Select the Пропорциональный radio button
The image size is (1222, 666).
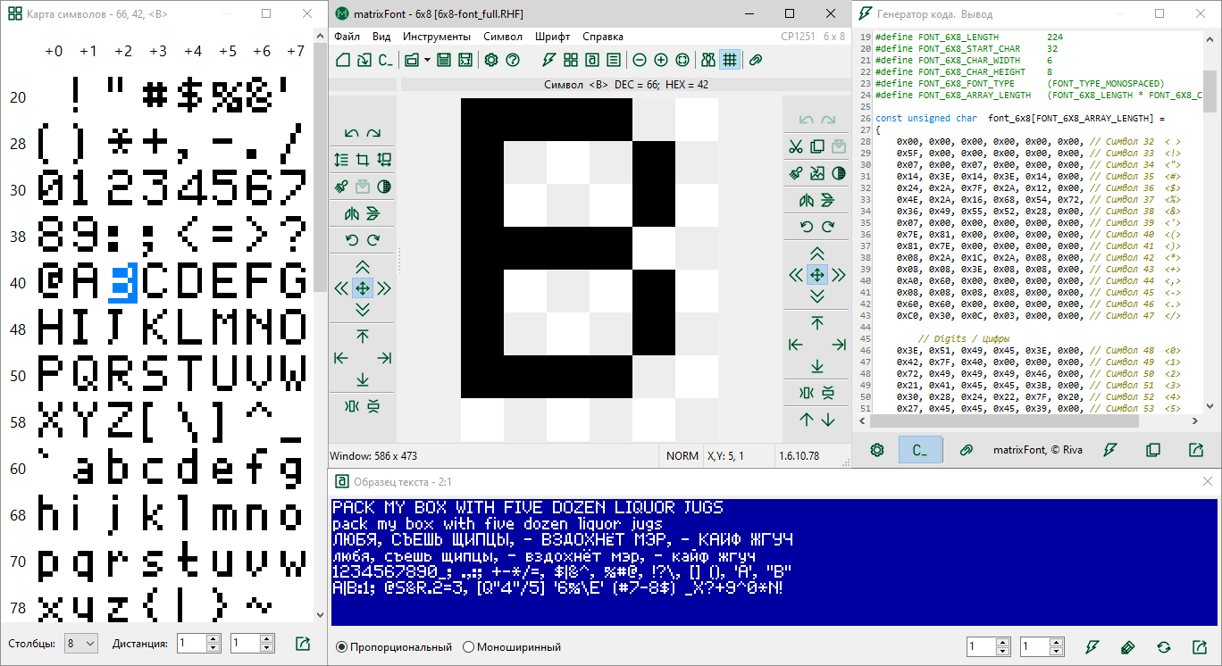click(x=342, y=647)
